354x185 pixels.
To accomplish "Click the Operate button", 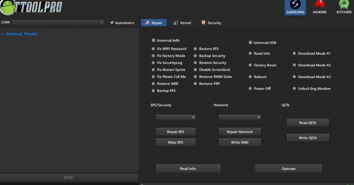I will (288, 169).
